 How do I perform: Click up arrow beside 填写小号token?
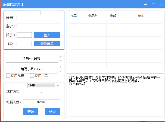tap(61, 67)
